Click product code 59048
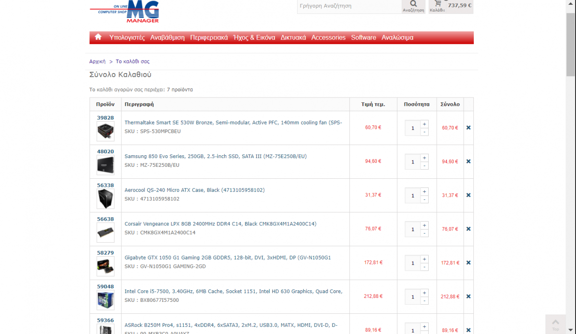 coord(106,286)
